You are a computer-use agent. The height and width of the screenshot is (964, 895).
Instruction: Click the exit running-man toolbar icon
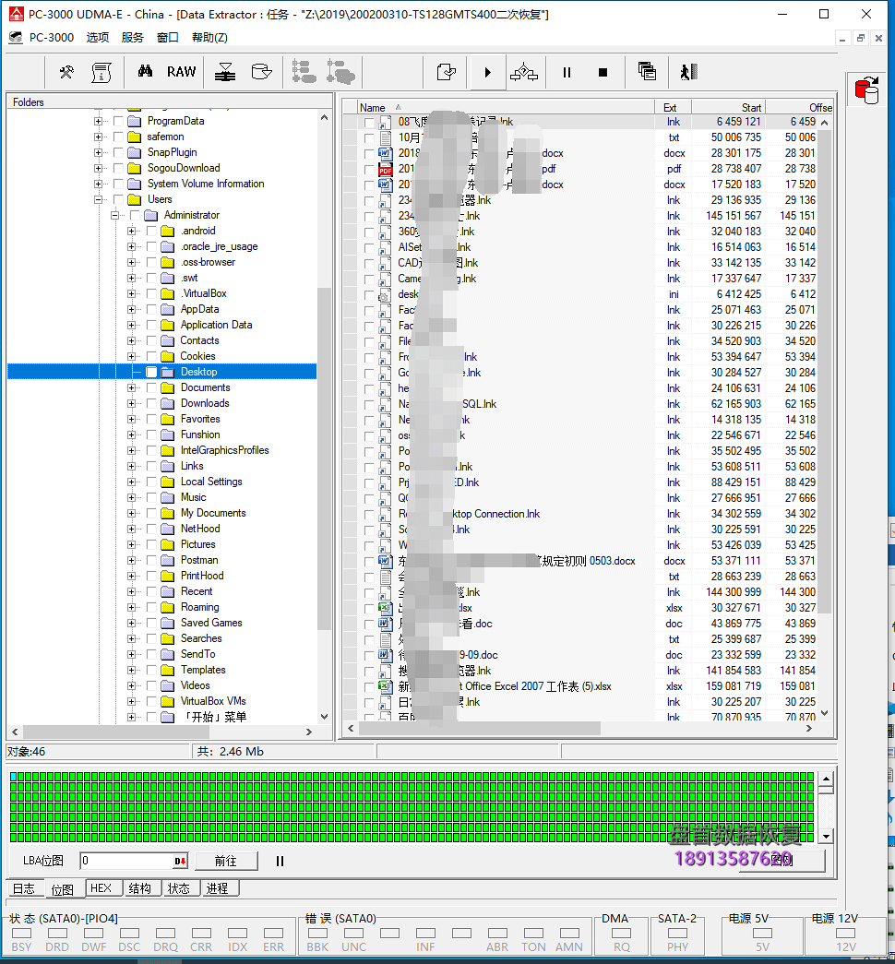pyautogui.click(x=688, y=72)
